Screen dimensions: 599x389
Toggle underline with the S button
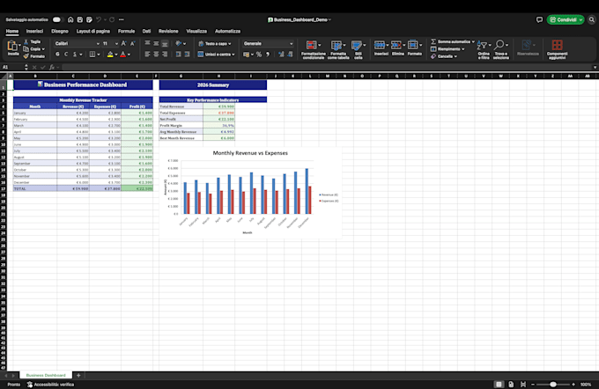coord(75,55)
